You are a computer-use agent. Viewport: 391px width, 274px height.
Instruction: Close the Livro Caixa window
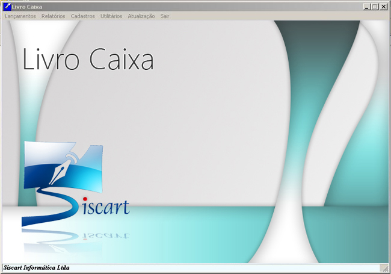coord(384,7)
